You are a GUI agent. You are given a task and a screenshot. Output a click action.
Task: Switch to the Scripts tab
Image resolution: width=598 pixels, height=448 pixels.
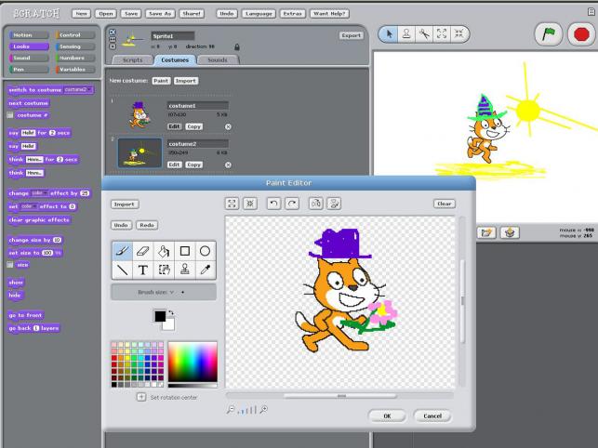(133, 59)
